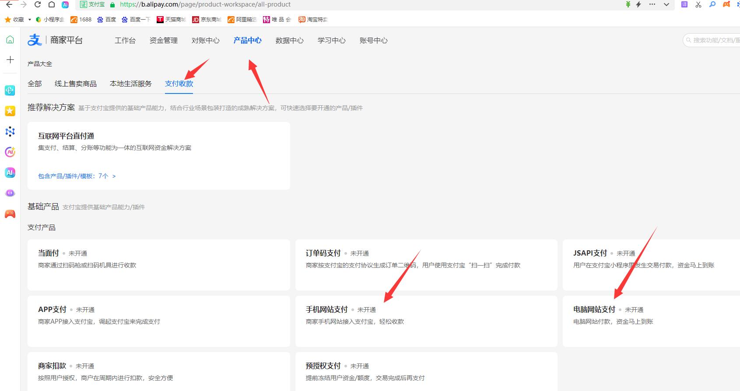
Task: Expand 包含产品/插件/模板：7个 link
Action: pyautogui.click(x=77, y=176)
